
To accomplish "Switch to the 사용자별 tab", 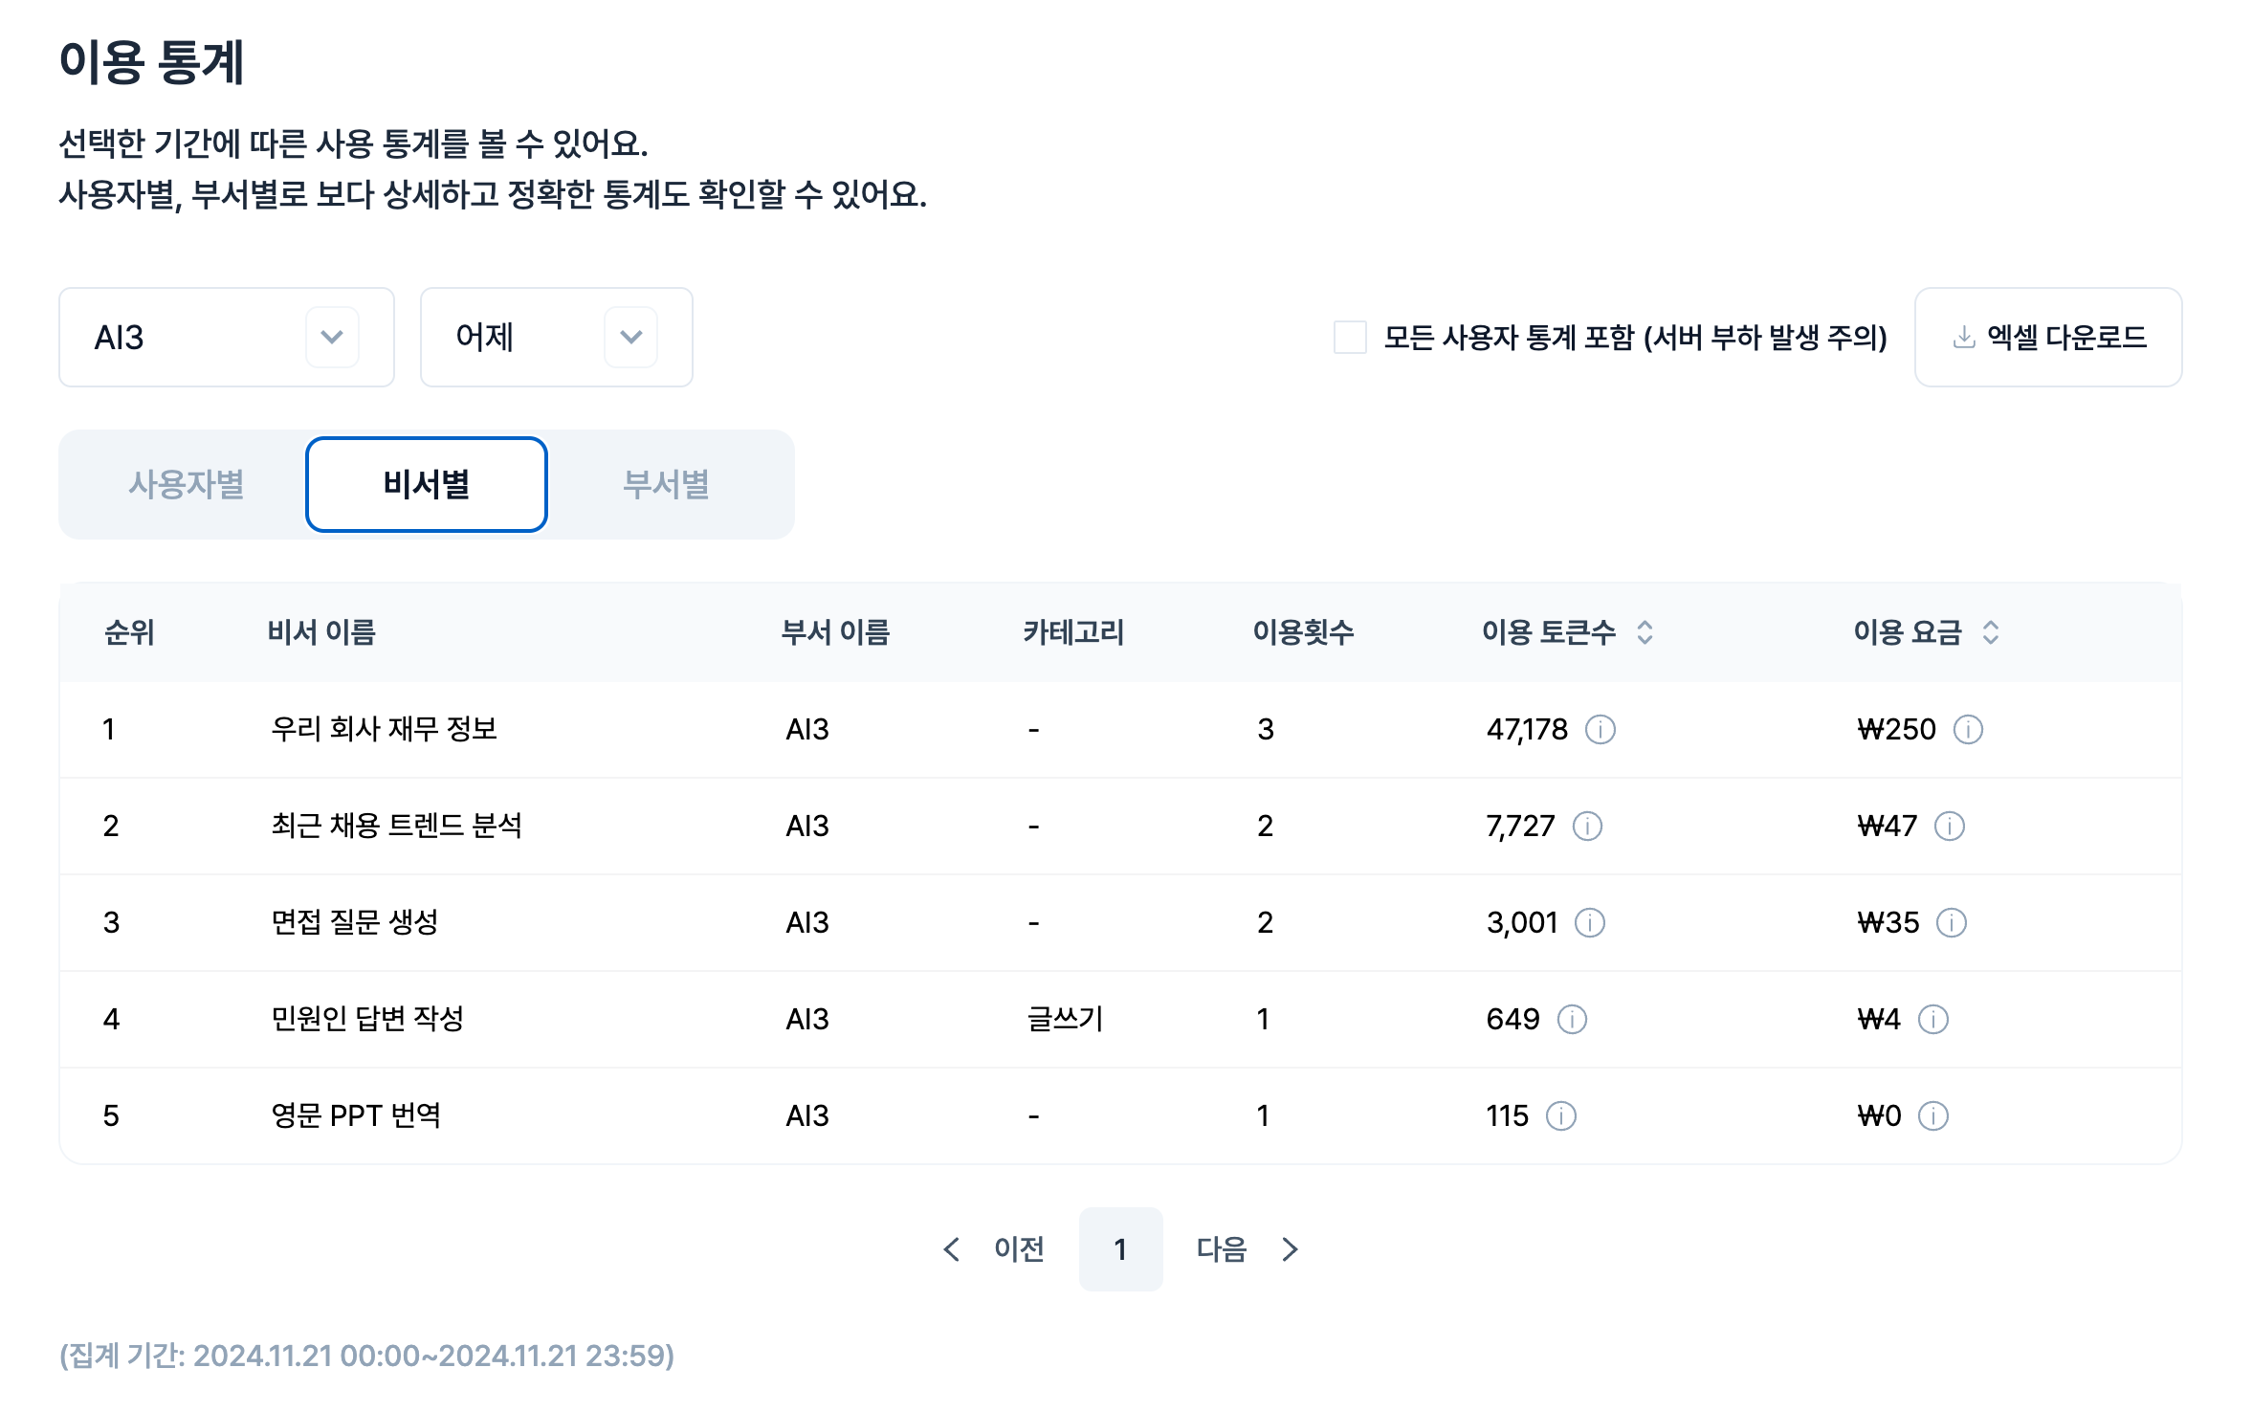I will click(x=187, y=485).
